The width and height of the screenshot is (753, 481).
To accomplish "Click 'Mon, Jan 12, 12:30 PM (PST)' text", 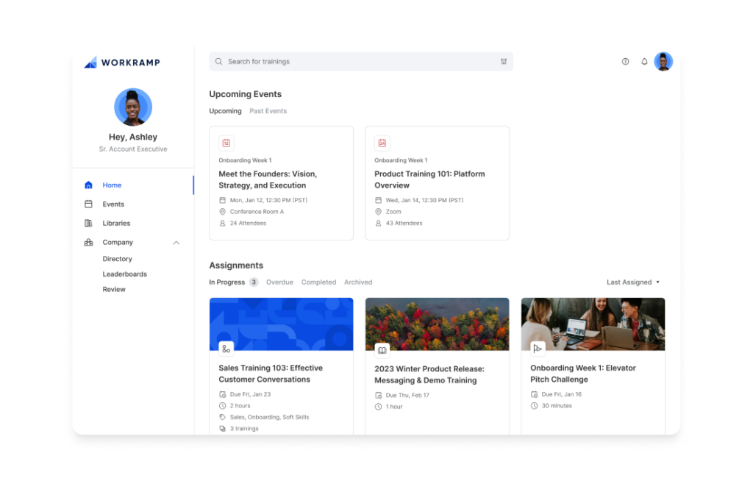I will click(x=268, y=200).
